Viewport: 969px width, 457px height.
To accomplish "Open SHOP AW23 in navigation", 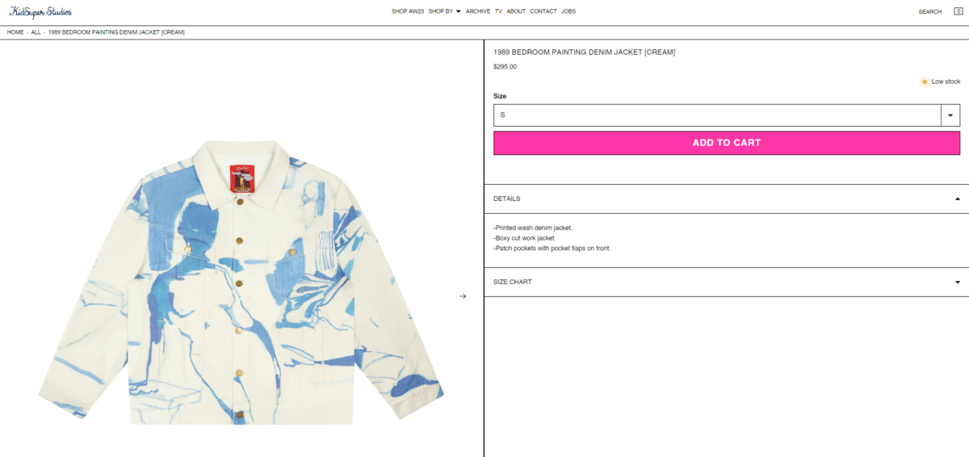I will (408, 11).
